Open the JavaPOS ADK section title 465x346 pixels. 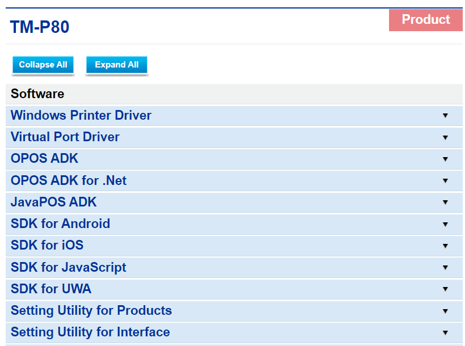pyautogui.click(x=54, y=202)
